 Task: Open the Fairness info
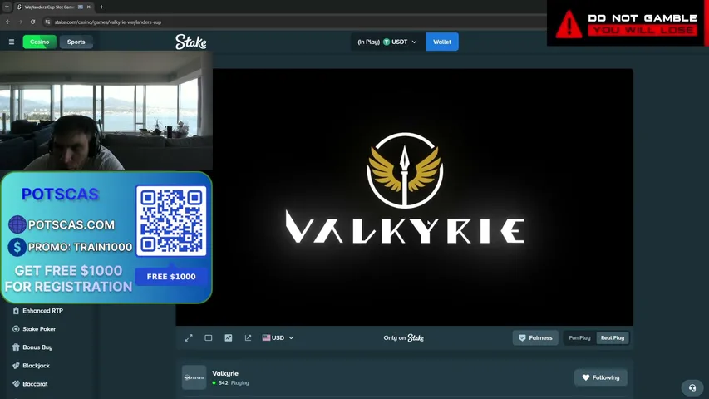point(535,338)
